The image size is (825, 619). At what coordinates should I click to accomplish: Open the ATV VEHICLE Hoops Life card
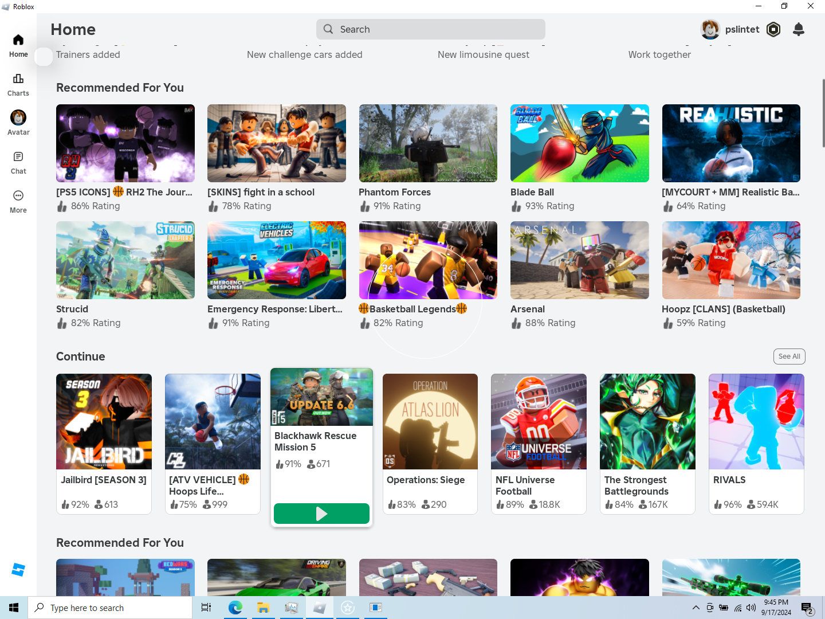click(x=213, y=444)
